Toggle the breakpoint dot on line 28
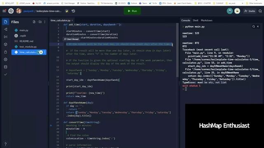Viewport: 264px width, 148px height. tap(51, 125)
